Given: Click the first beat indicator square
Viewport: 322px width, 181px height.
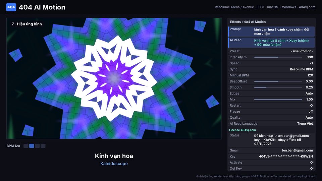Looking at the screenshot, I should tap(26, 146).
